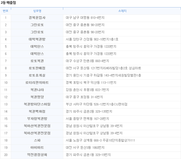Select the address in row 6

(91, 54)
